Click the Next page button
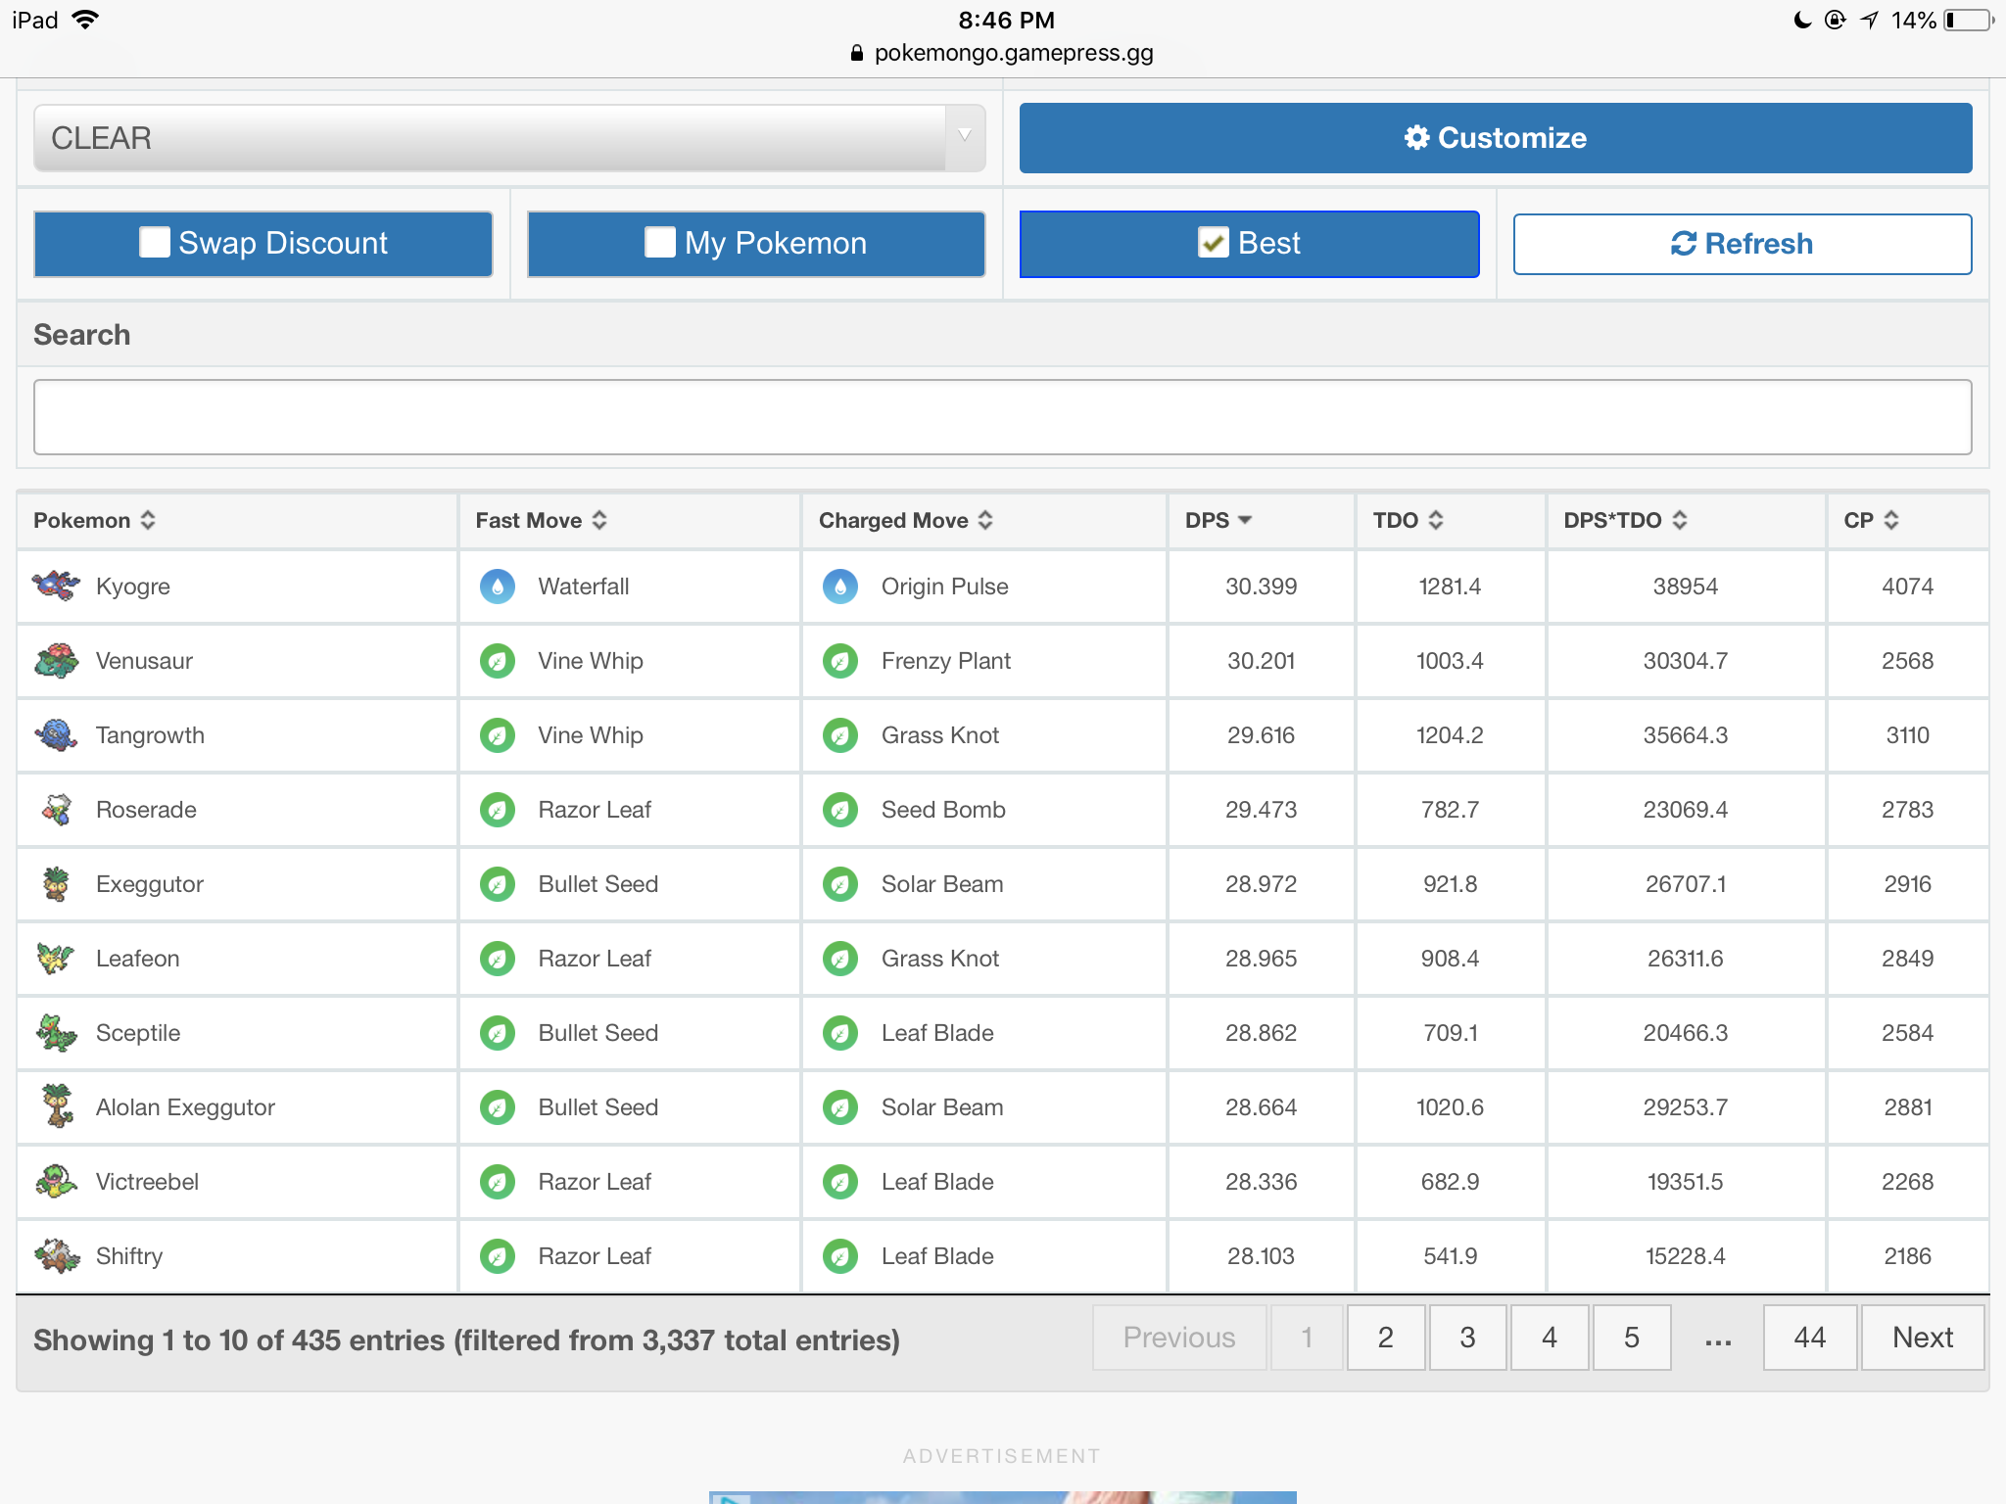2006x1504 pixels. [1923, 1338]
